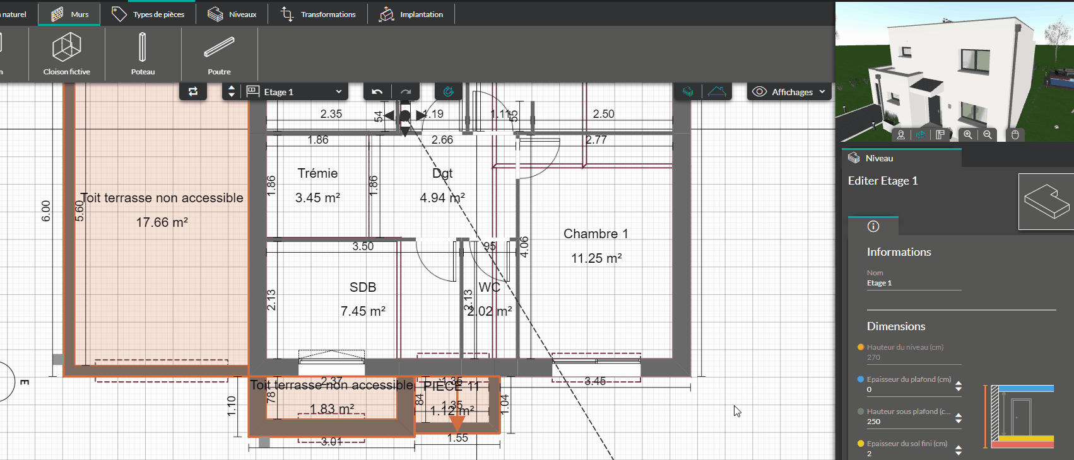This screenshot has width=1074, height=460.
Task: Open the Etage 1 level dropdown
Action: [295, 92]
